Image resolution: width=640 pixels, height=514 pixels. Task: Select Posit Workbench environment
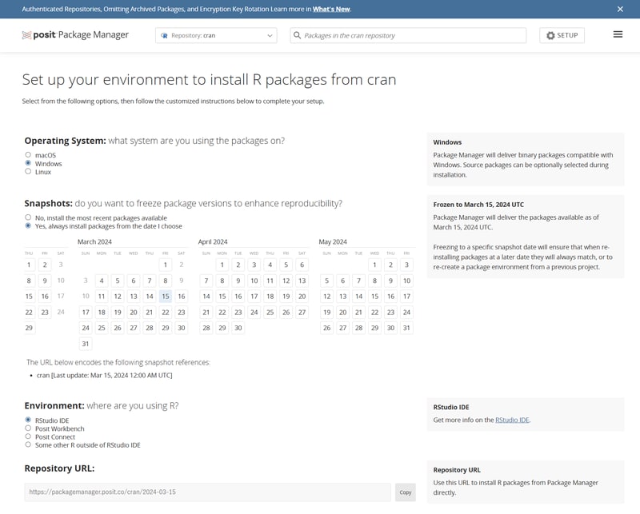(x=28, y=428)
